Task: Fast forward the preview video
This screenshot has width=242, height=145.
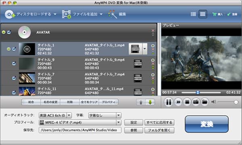Action: tap(178, 102)
